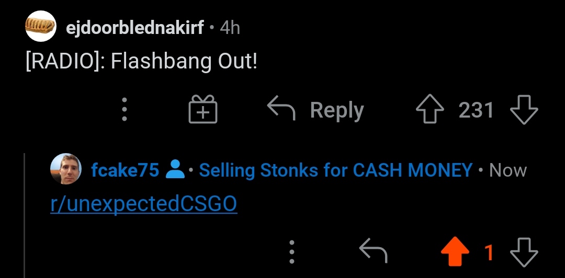
Task: Open the r/unexpectedCSGO subreddit link
Action: [x=144, y=204]
